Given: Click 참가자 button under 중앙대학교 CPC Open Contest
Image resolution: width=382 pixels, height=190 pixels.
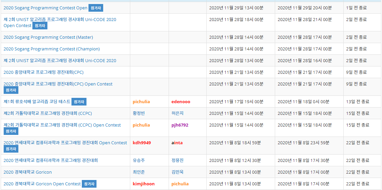Looking at the screenshot, I should point(11,90).
